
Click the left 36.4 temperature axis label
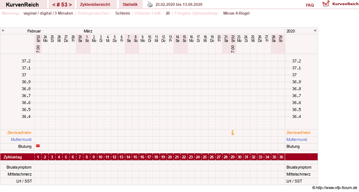coord(26,116)
